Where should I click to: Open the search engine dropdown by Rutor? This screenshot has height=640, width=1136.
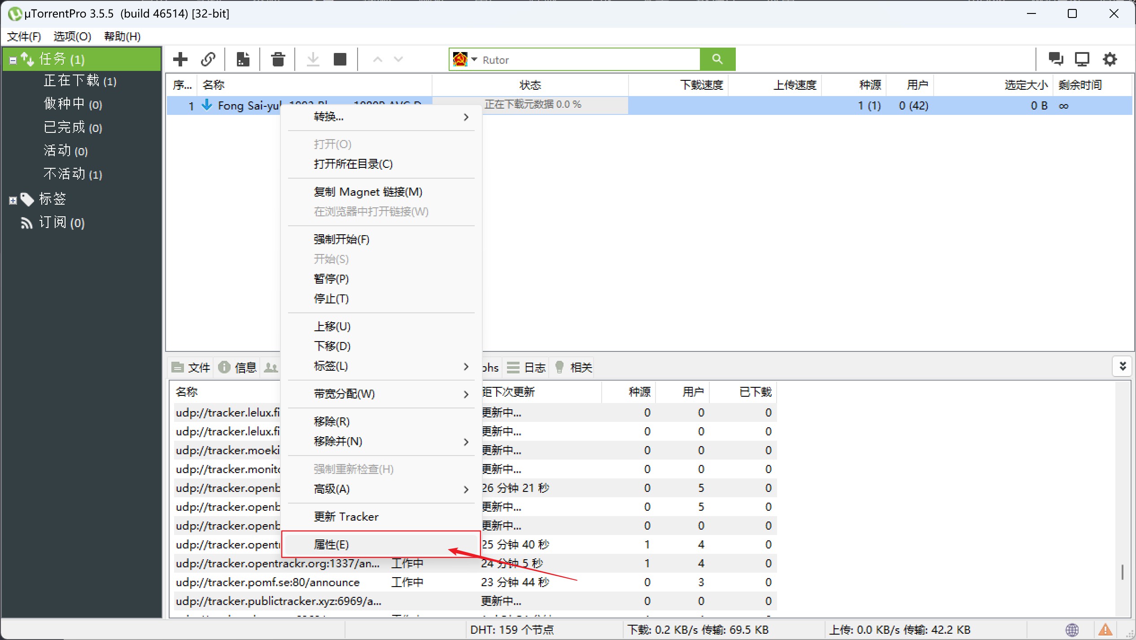[x=474, y=59]
